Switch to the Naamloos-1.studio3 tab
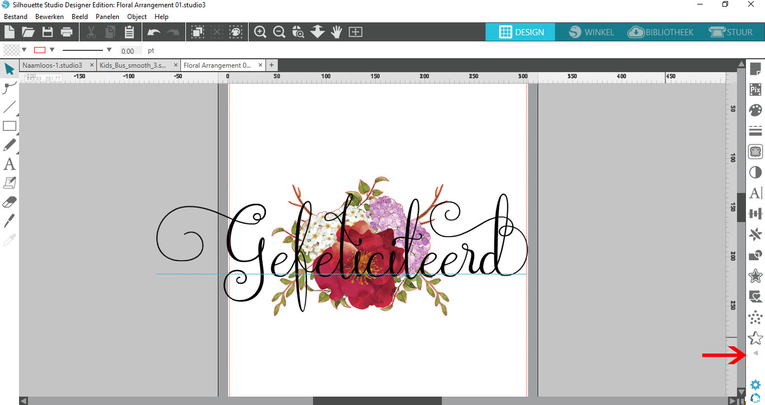This screenshot has width=765, height=405. pos(53,65)
